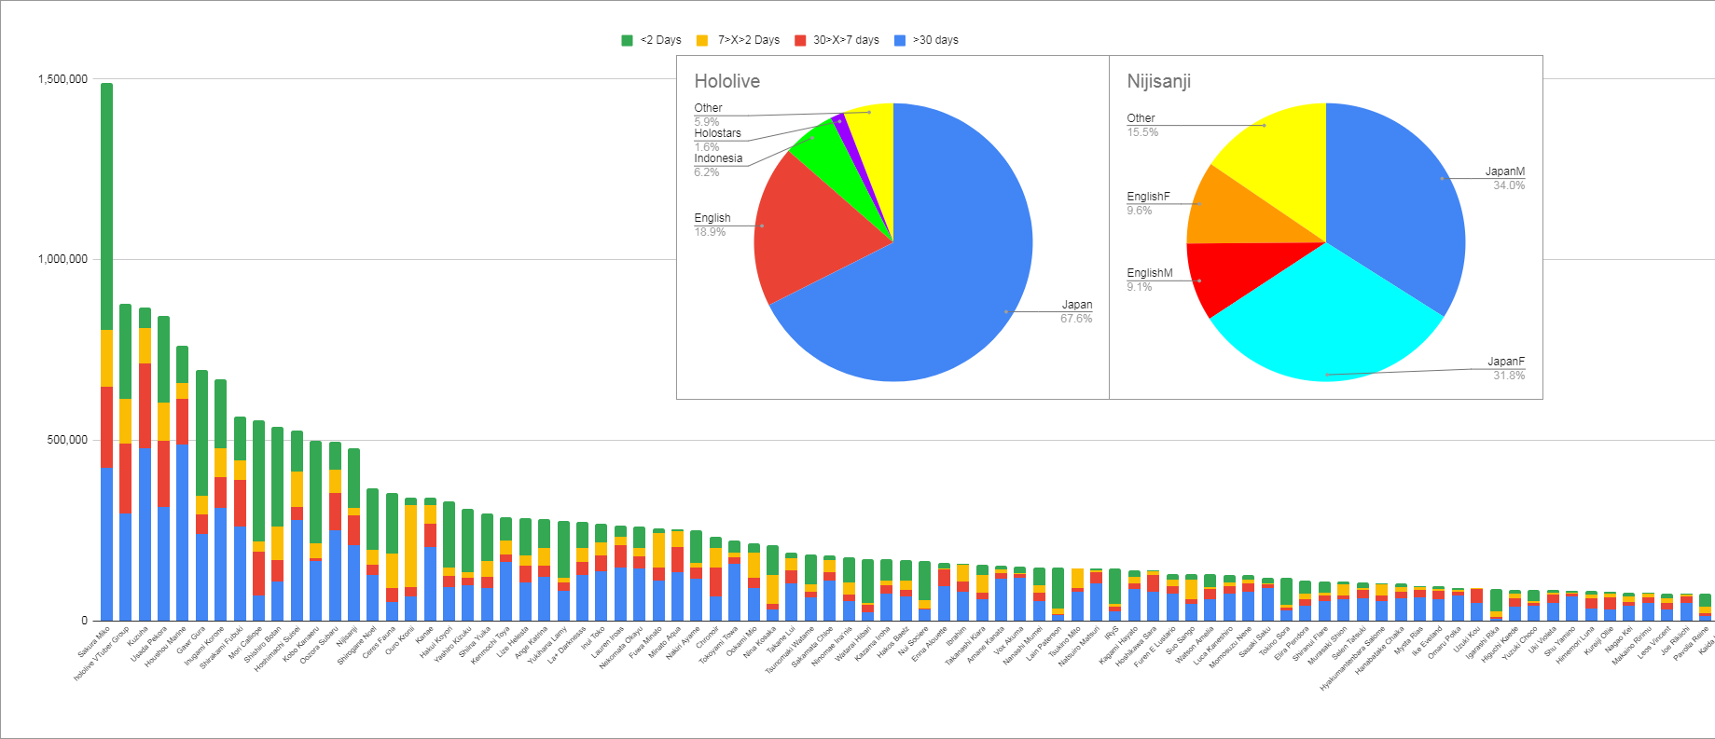Select the '30>X>7 days' legend label

click(x=846, y=40)
